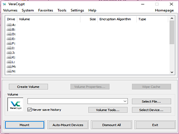Click Auto-Mount Devices
The height and width of the screenshot is (134, 179).
click(x=68, y=125)
